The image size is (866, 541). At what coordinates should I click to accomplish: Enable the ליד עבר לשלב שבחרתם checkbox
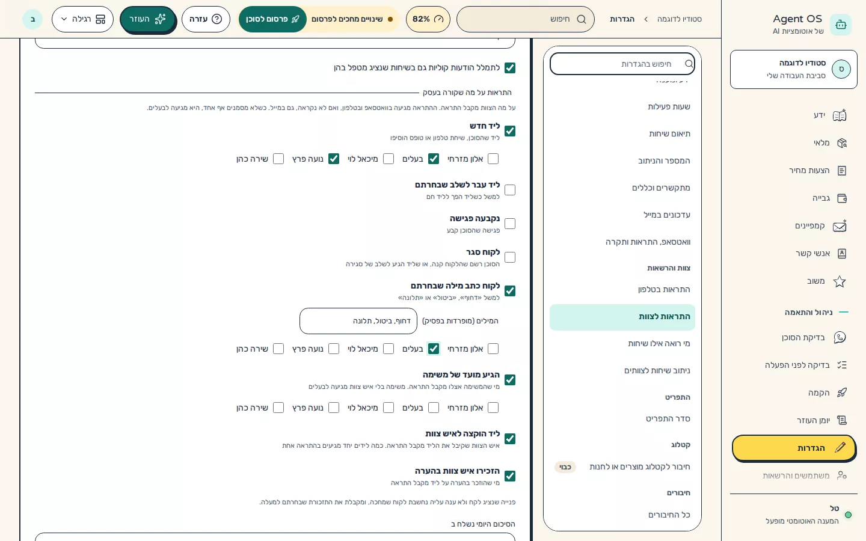point(510,190)
